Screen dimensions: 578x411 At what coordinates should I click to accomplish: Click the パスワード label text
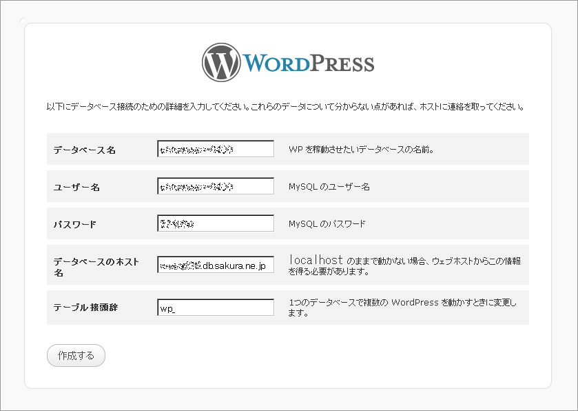click(x=75, y=224)
